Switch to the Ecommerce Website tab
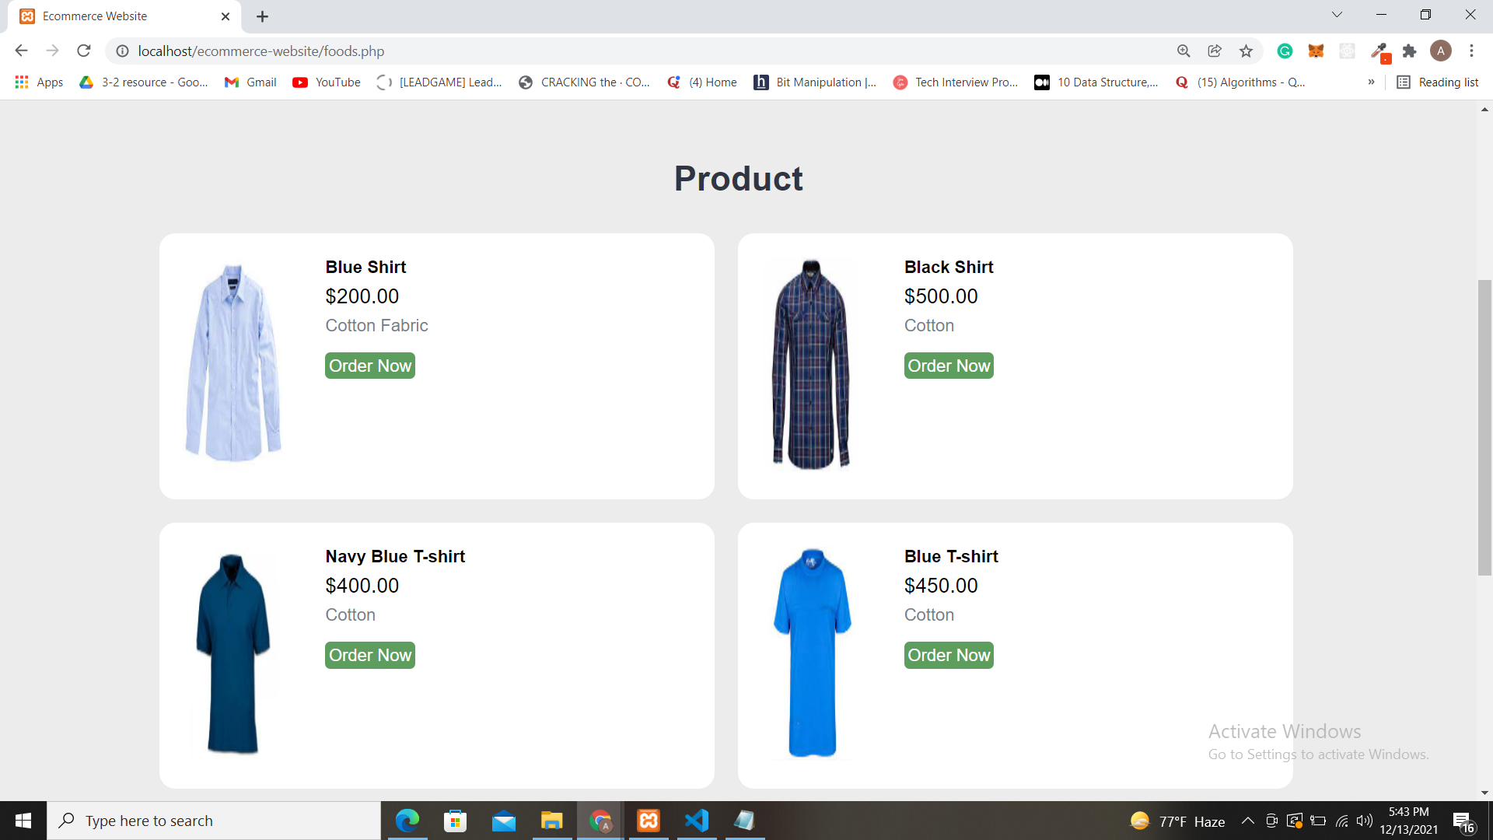 point(124,16)
